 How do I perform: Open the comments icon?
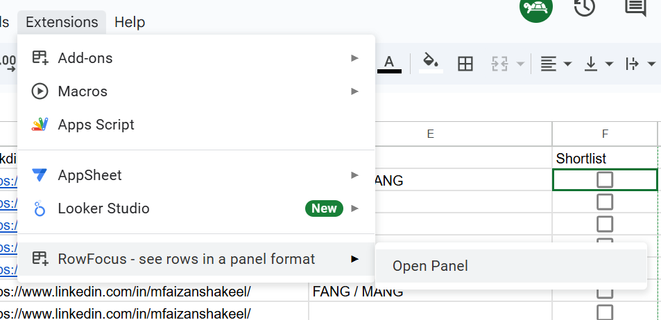(x=635, y=7)
